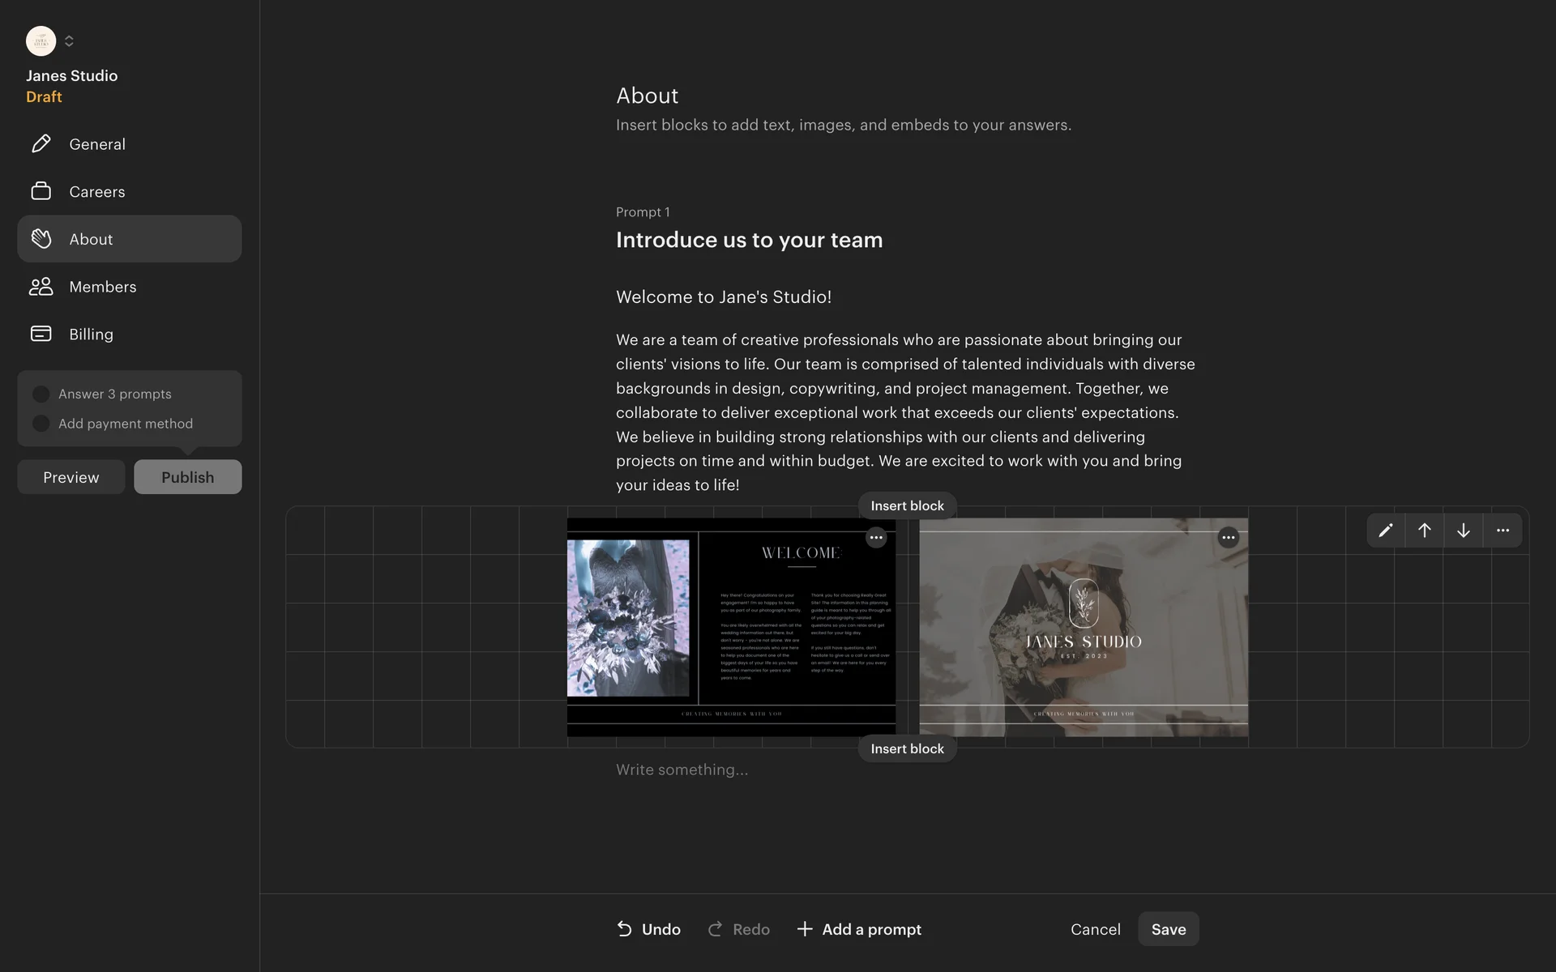Click the Preview button
The image size is (1556, 972).
[71, 477]
